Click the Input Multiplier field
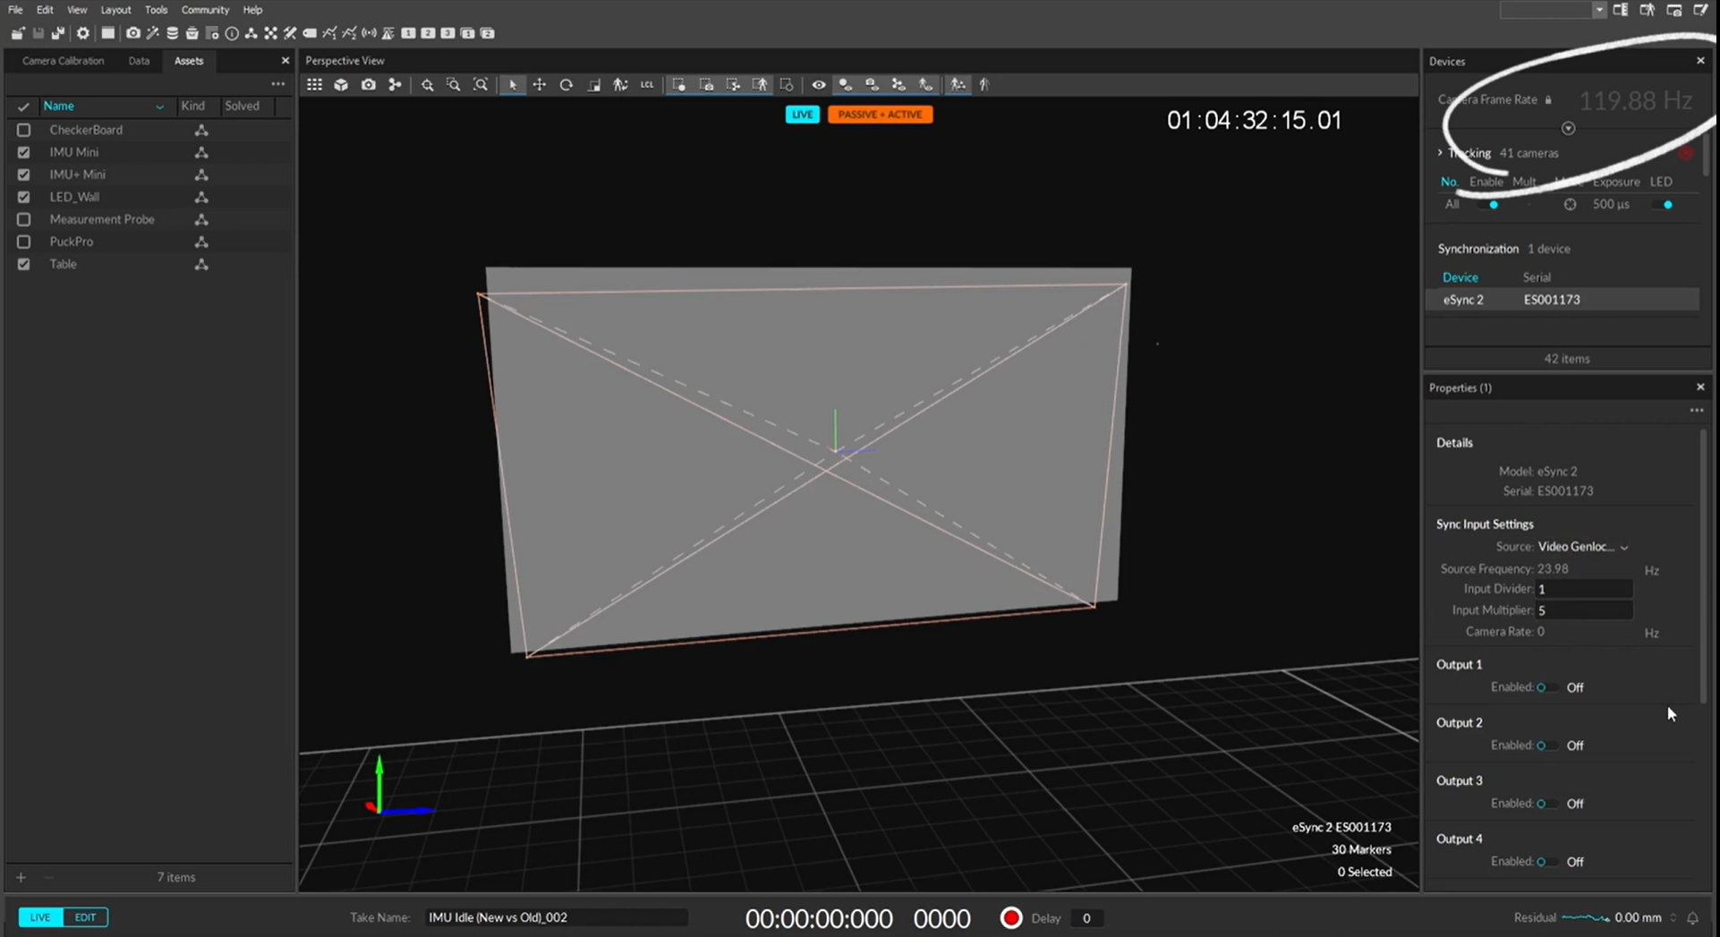Viewport: 1720px width, 937px height. (x=1583, y=610)
